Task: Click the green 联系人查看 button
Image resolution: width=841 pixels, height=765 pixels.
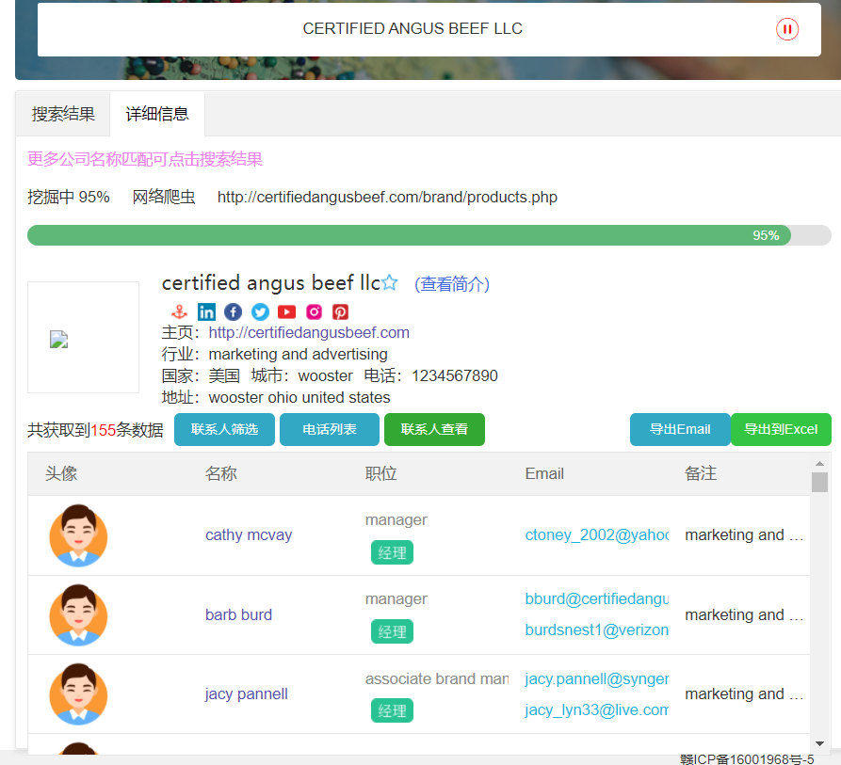Action: (434, 429)
